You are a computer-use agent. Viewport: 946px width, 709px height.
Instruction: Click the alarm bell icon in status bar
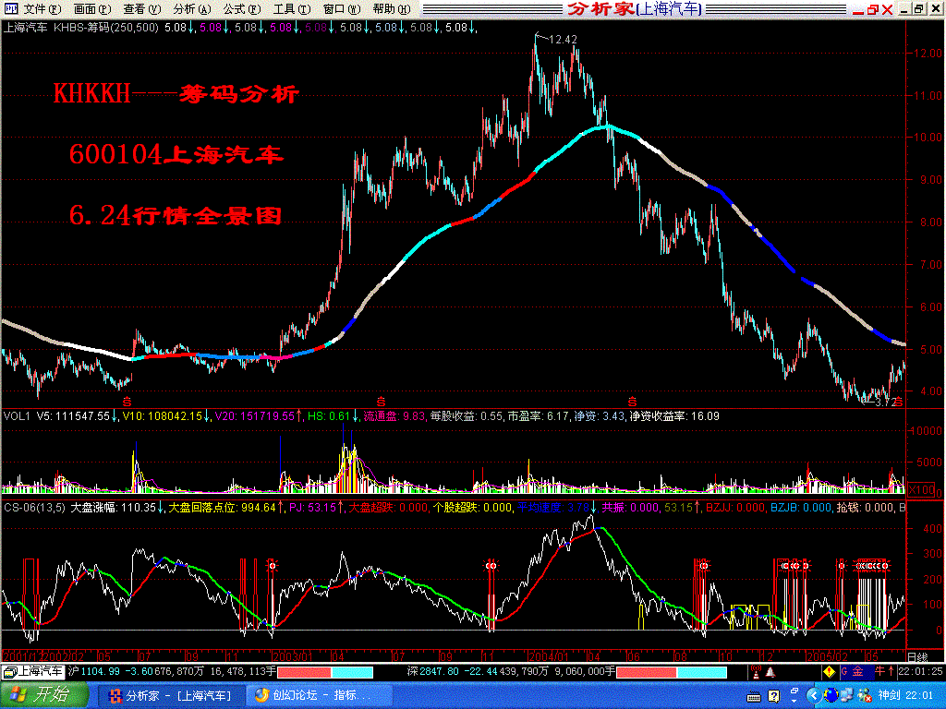770,672
